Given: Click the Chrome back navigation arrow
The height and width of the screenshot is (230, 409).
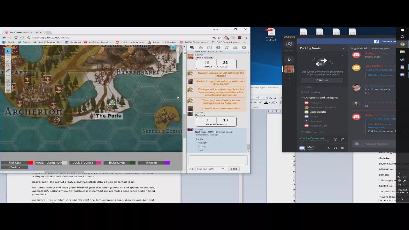Looking at the screenshot, I should [4, 38].
